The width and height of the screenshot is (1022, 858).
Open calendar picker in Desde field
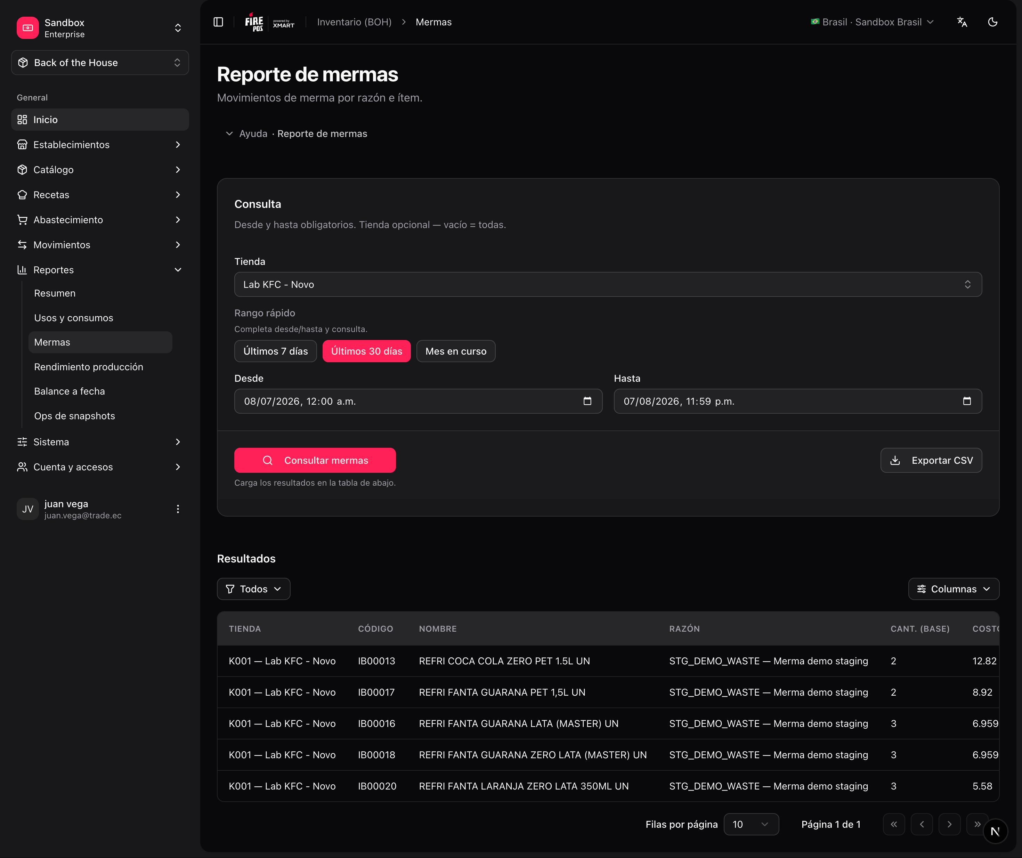(587, 401)
